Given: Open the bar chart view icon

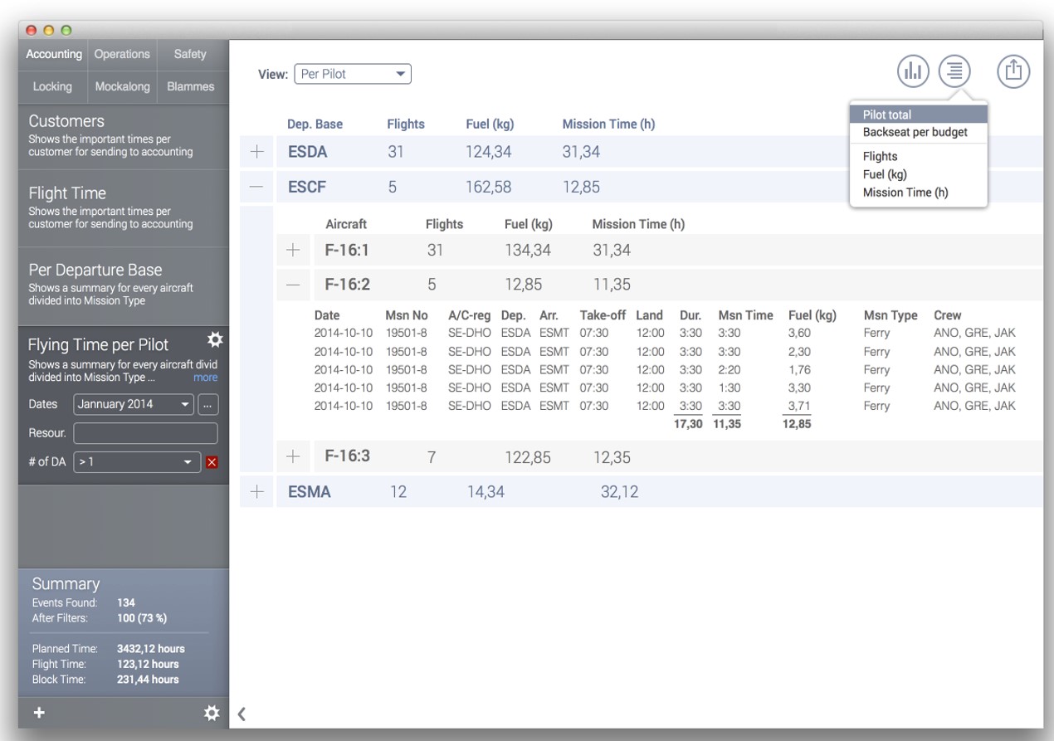Looking at the screenshot, I should (913, 71).
